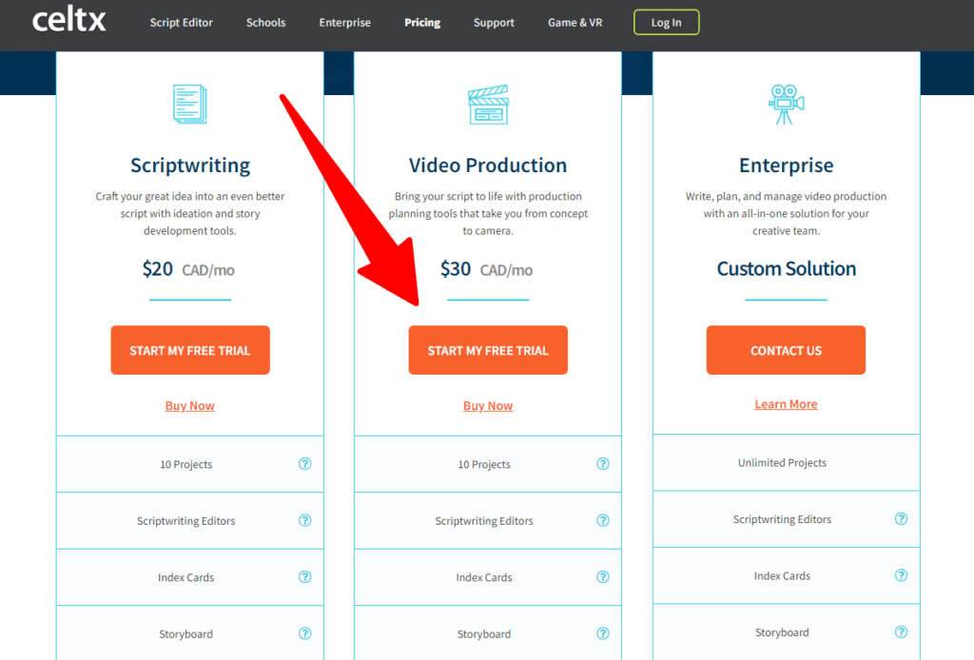
Task: Open the Log In button
Action: [x=666, y=22]
